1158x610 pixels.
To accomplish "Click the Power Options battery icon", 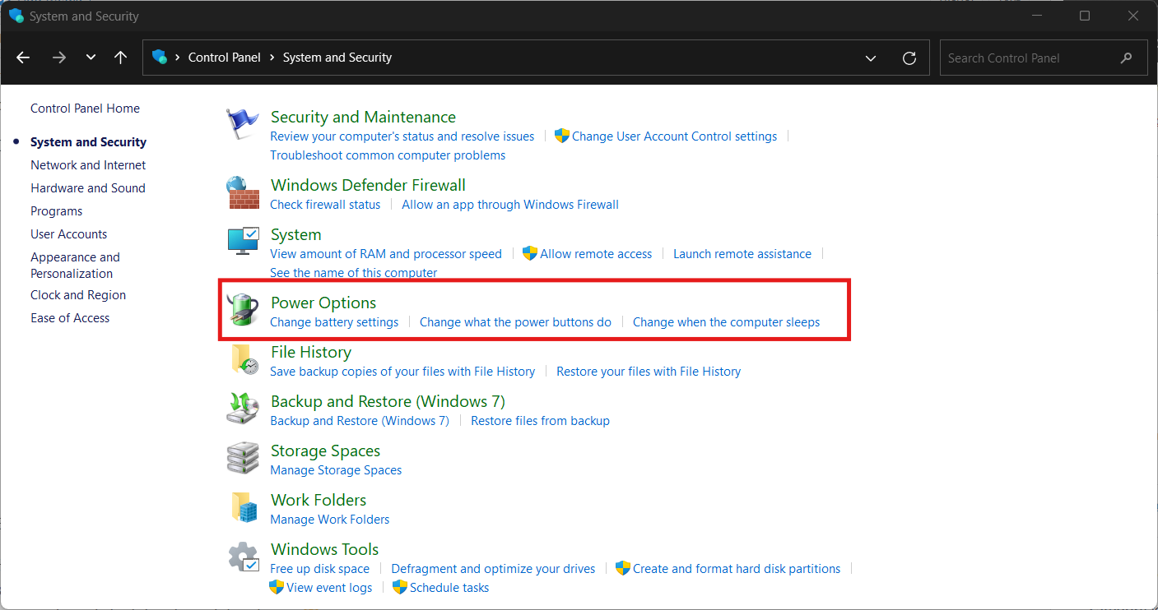I will (x=243, y=310).
